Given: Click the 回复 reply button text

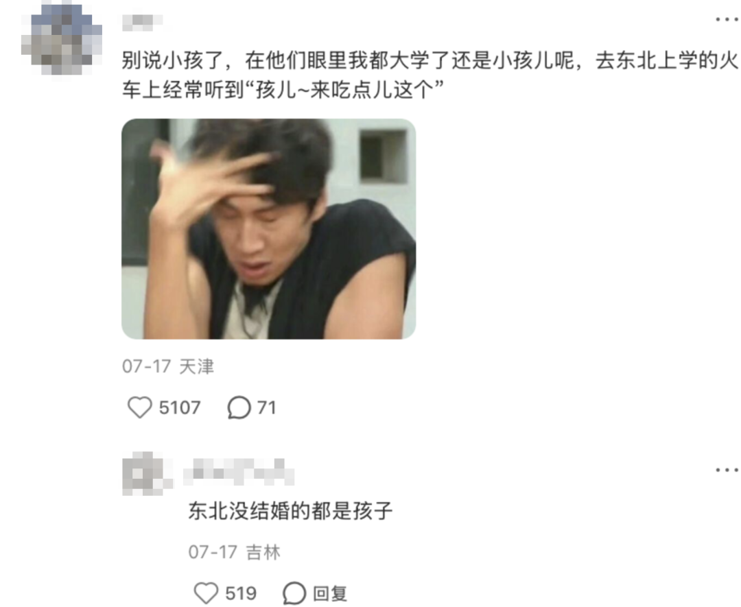Looking at the screenshot, I should (x=330, y=593).
